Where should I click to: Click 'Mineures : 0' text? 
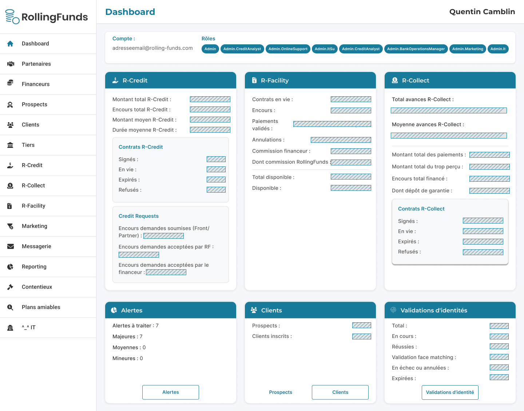[128, 358]
